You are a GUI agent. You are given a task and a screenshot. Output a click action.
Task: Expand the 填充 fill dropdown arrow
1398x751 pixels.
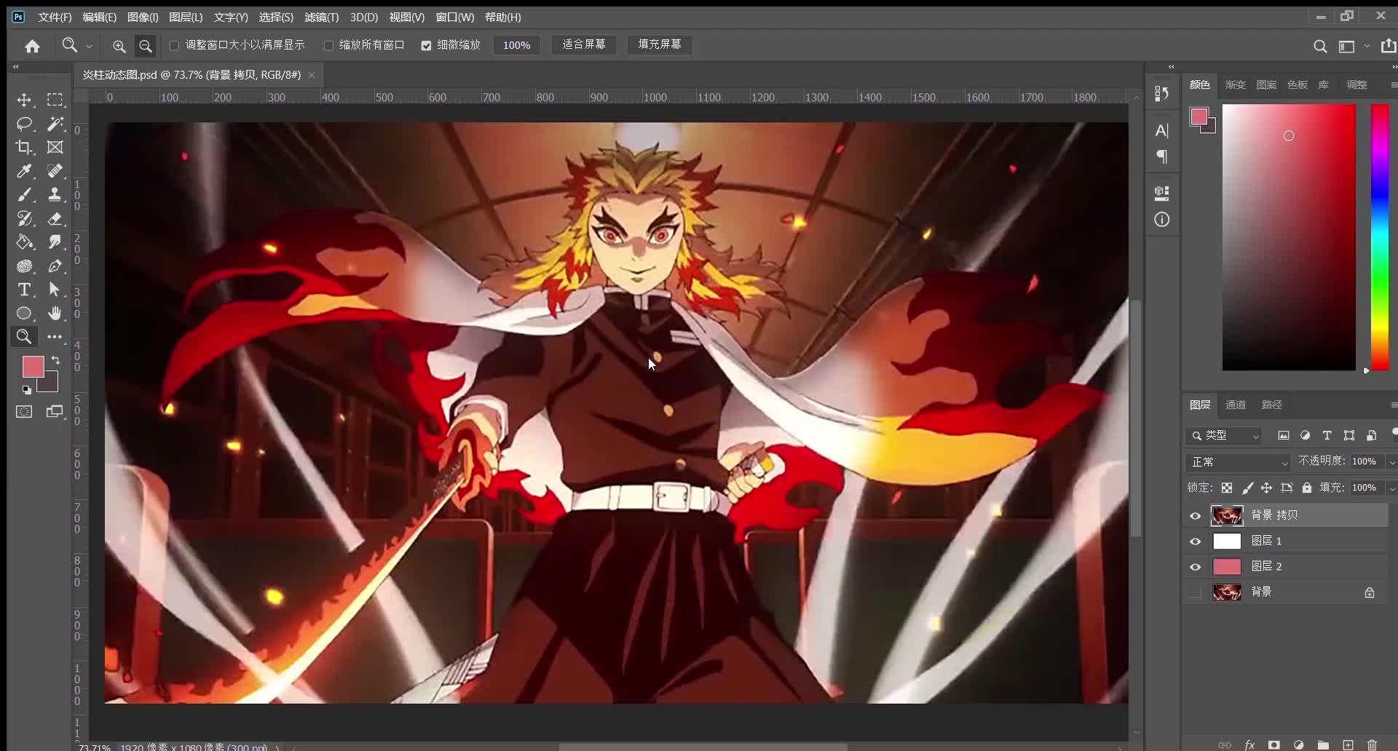[1391, 488]
